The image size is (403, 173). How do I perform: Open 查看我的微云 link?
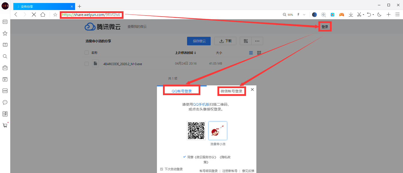[x=137, y=27]
